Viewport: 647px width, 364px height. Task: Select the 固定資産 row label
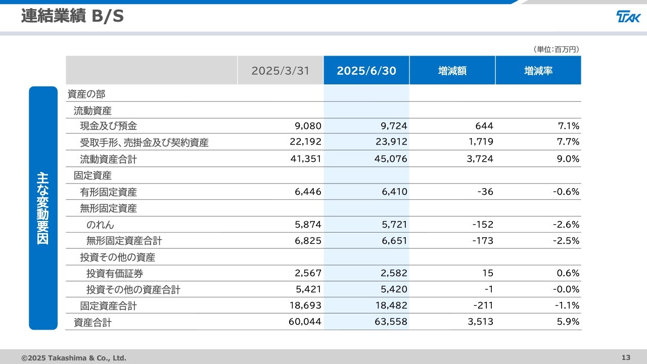93,175
